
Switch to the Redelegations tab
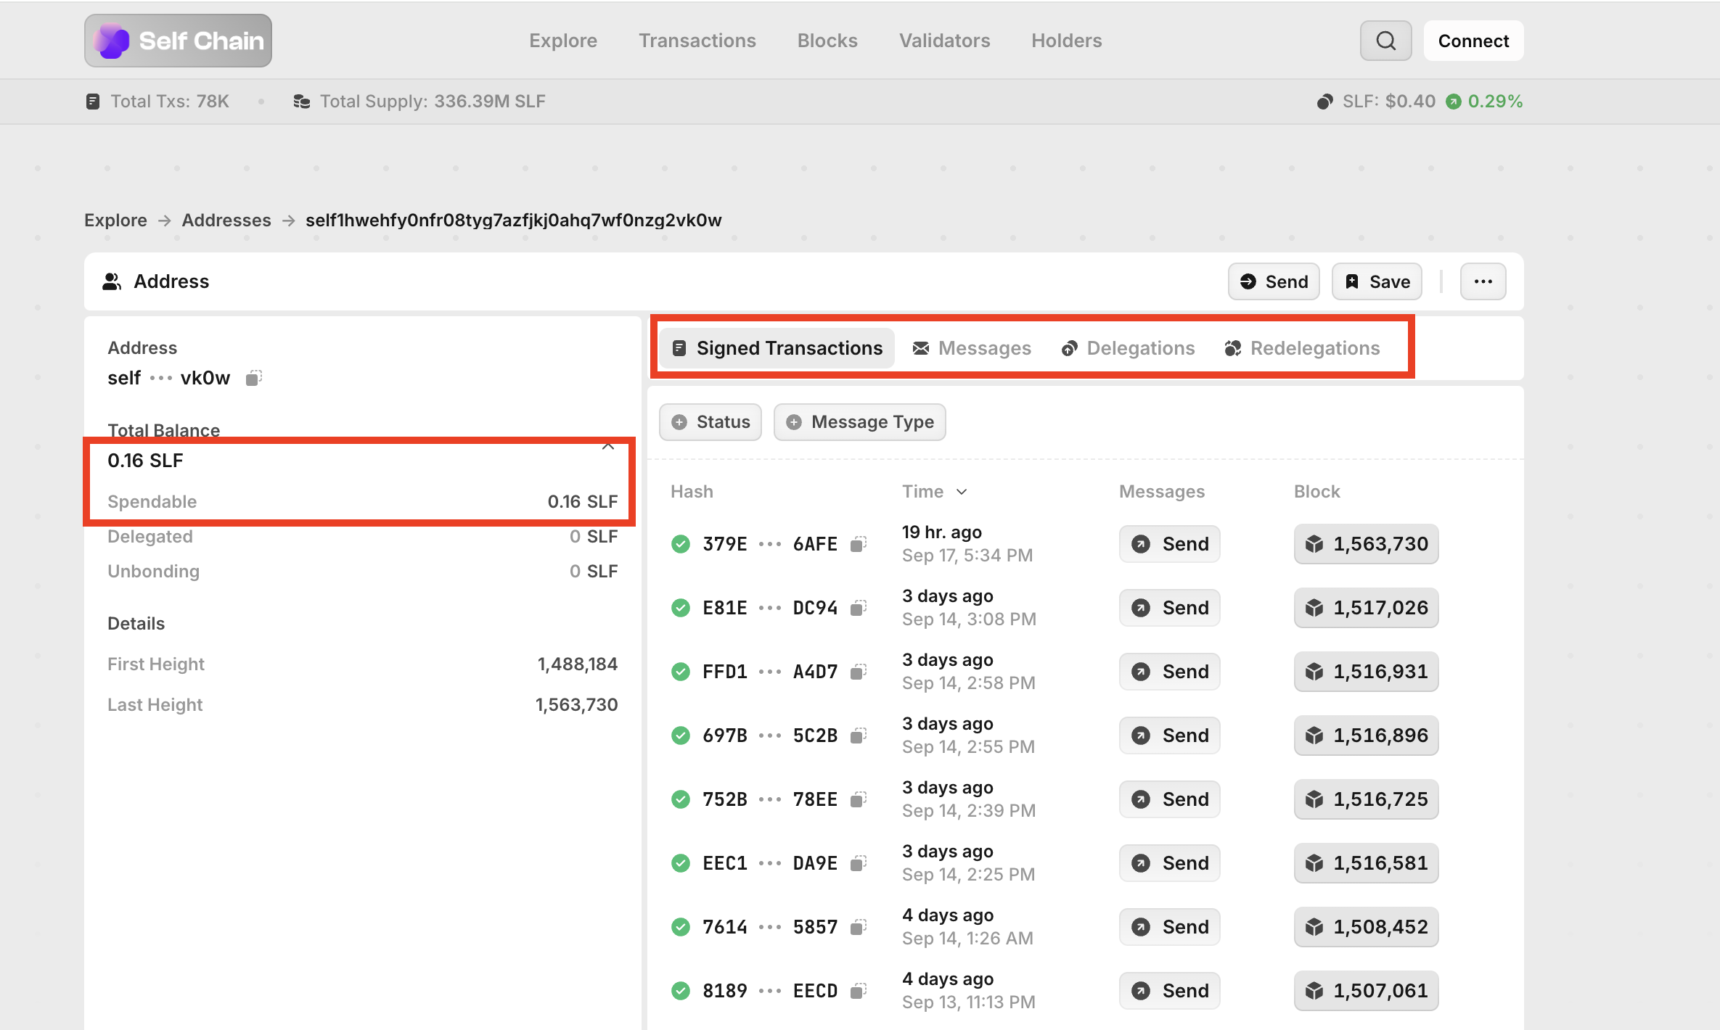pos(1302,348)
